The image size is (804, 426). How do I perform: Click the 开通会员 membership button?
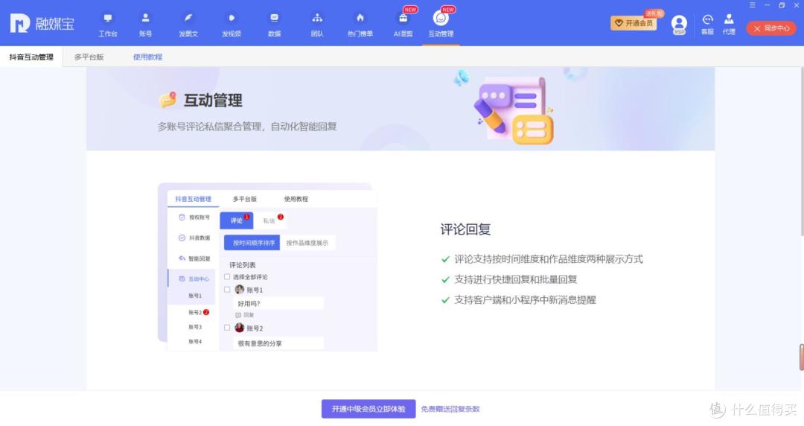click(x=634, y=23)
